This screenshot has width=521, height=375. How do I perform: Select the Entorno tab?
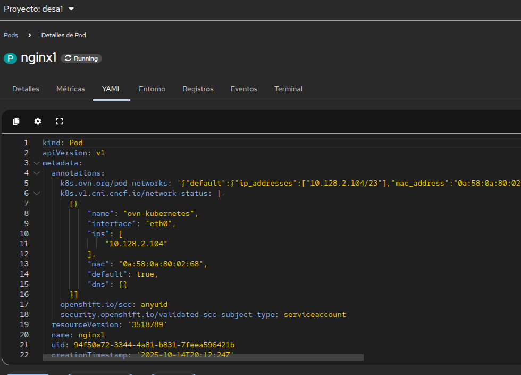152,89
